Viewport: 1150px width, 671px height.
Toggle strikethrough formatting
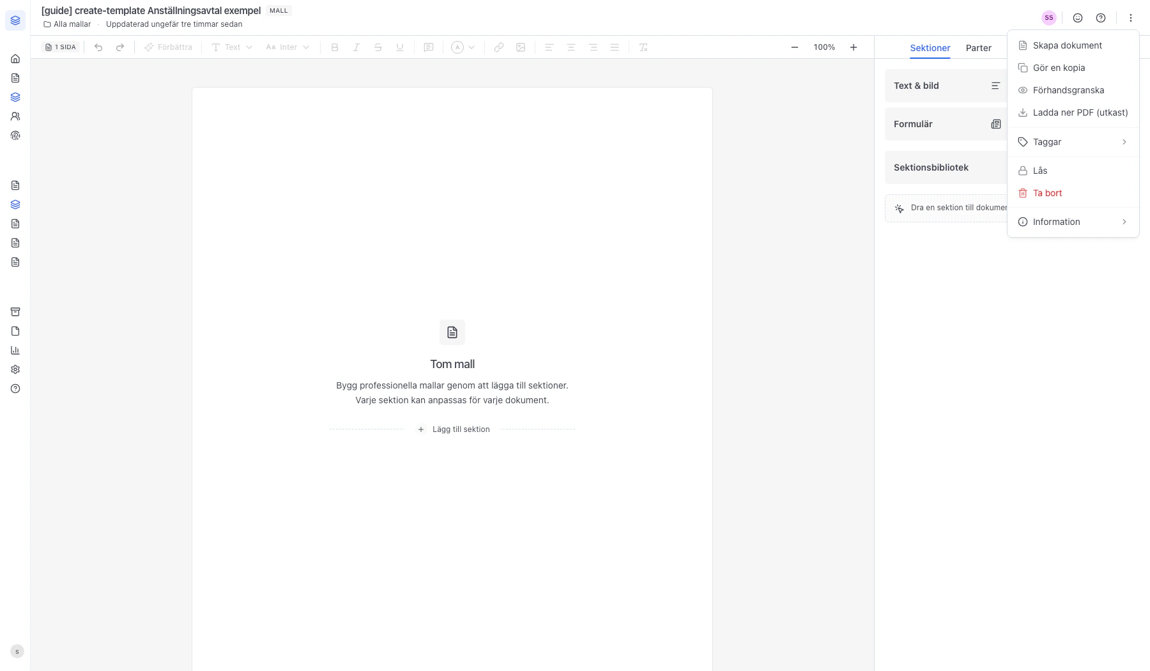tap(378, 47)
